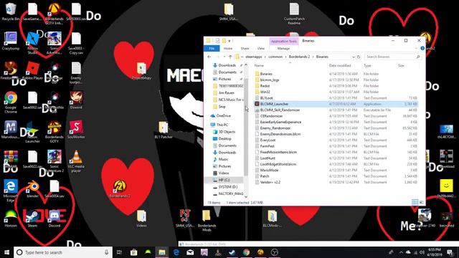
Task: Click the taskbar 'Type here to search' box
Action: [63, 252]
